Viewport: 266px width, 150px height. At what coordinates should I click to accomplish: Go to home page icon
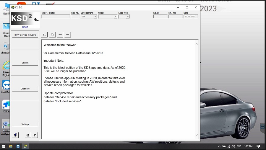pyautogui.click(x=52, y=35)
